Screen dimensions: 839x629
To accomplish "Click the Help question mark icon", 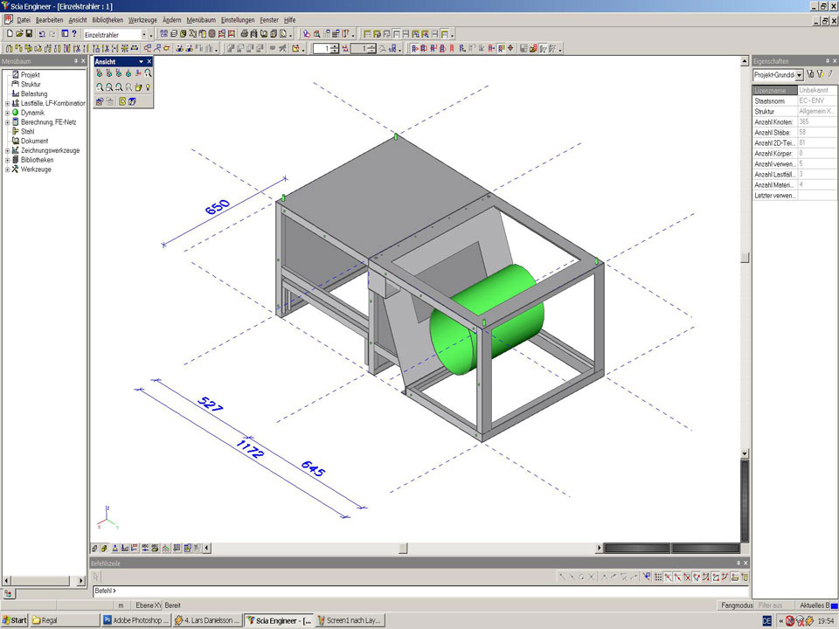I will tap(74, 34).
